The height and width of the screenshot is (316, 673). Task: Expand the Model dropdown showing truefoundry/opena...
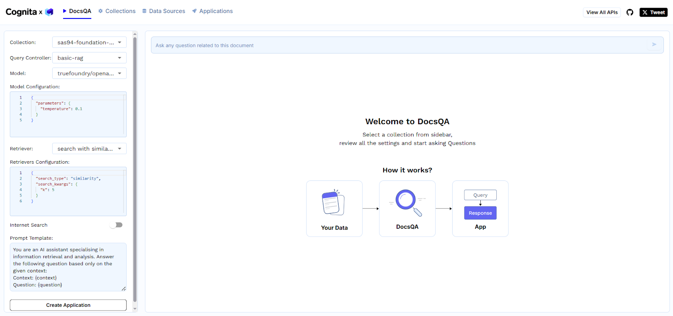click(x=89, y=73)
